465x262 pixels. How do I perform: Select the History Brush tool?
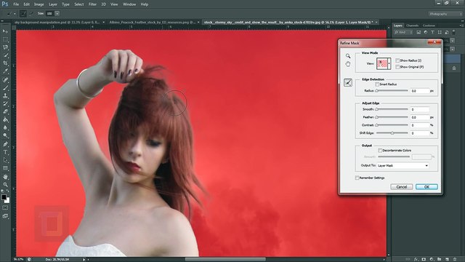[x=5, y=103]
